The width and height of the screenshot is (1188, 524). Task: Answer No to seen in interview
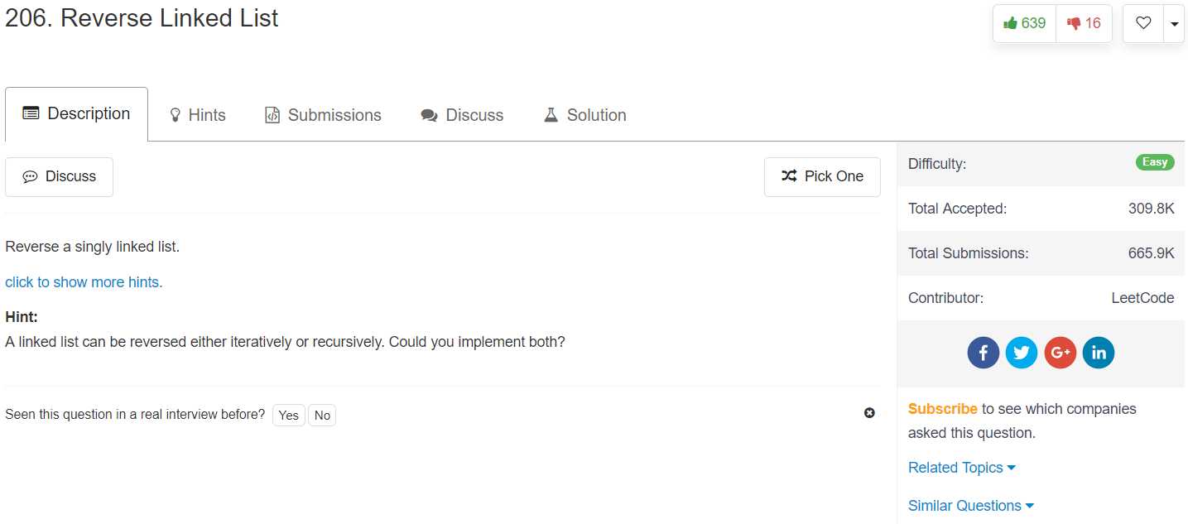pyautogui.click(x=322, y=415)
